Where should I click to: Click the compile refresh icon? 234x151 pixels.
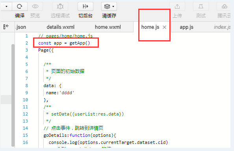(20, 6)
